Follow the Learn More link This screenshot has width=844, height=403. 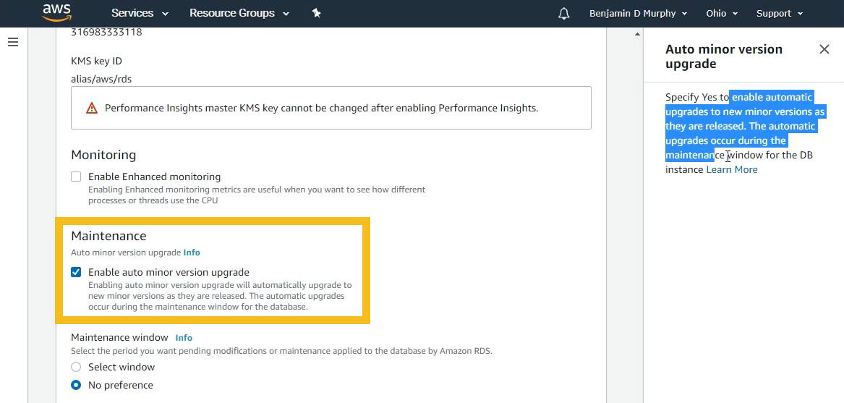pos(731,169)
